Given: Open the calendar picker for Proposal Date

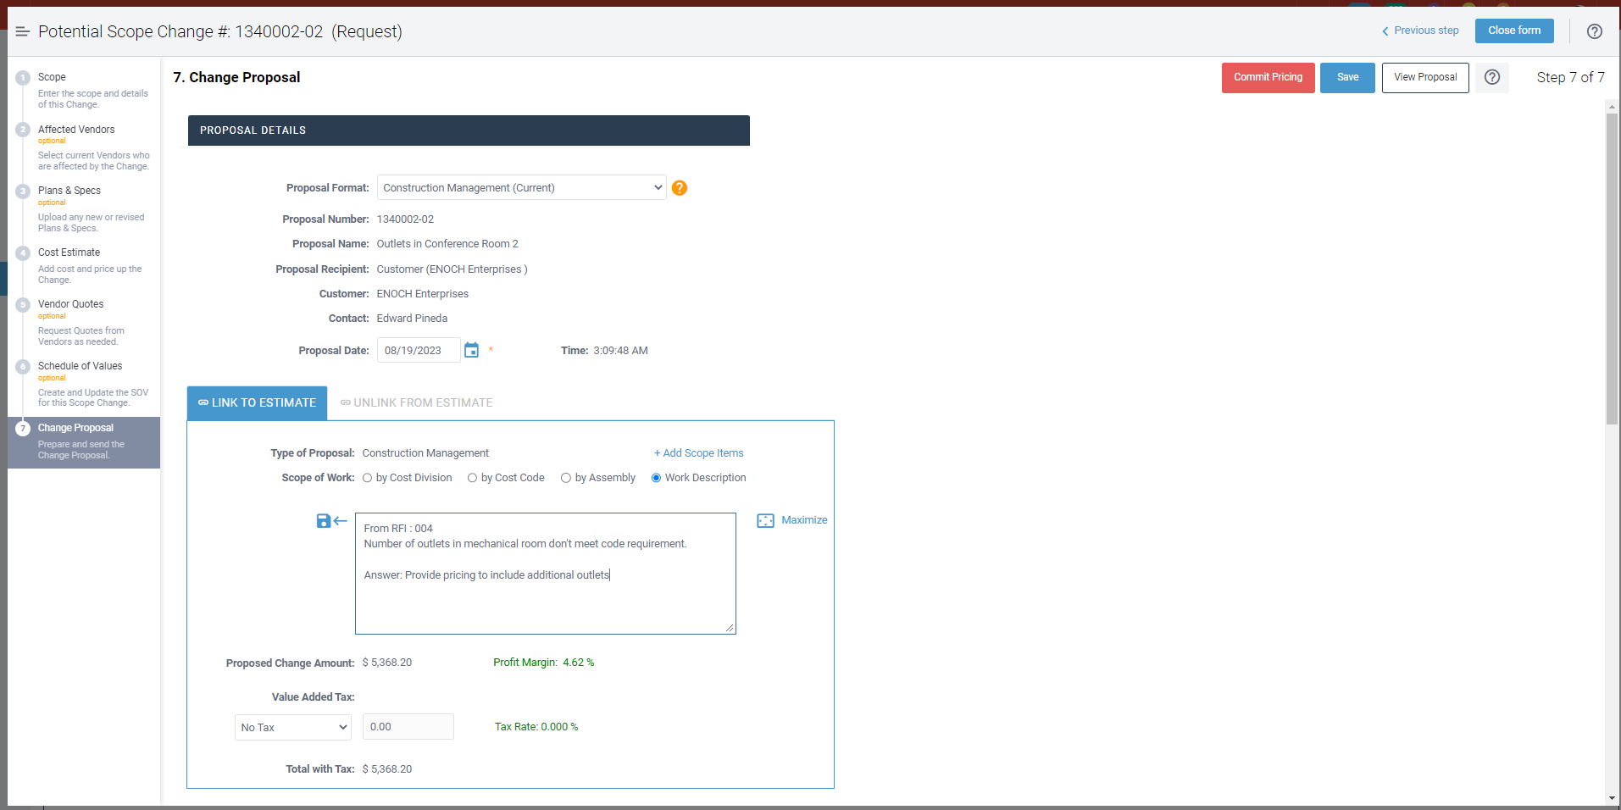Looking at the screenshot, I should (471, 349).
